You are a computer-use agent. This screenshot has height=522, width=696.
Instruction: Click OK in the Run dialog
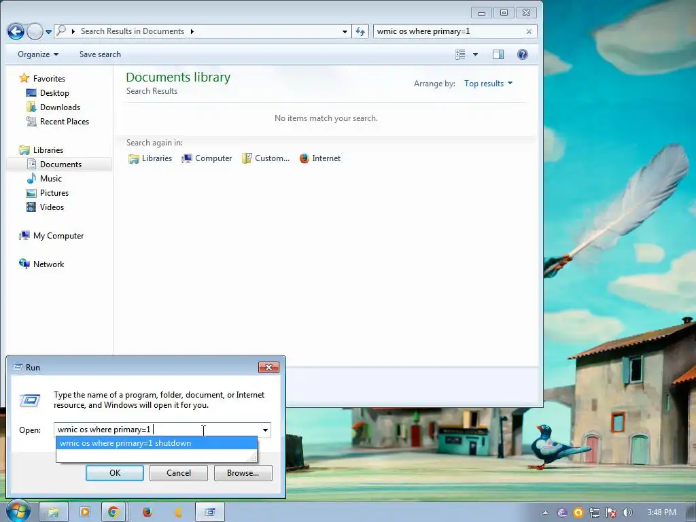tap(114, 473)
